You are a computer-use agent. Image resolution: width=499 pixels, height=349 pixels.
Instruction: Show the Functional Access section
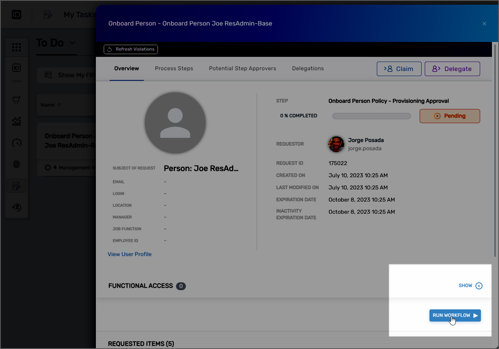(x=470, y=285)
